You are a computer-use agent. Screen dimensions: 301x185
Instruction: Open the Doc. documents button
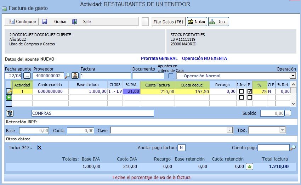point(218,22)
